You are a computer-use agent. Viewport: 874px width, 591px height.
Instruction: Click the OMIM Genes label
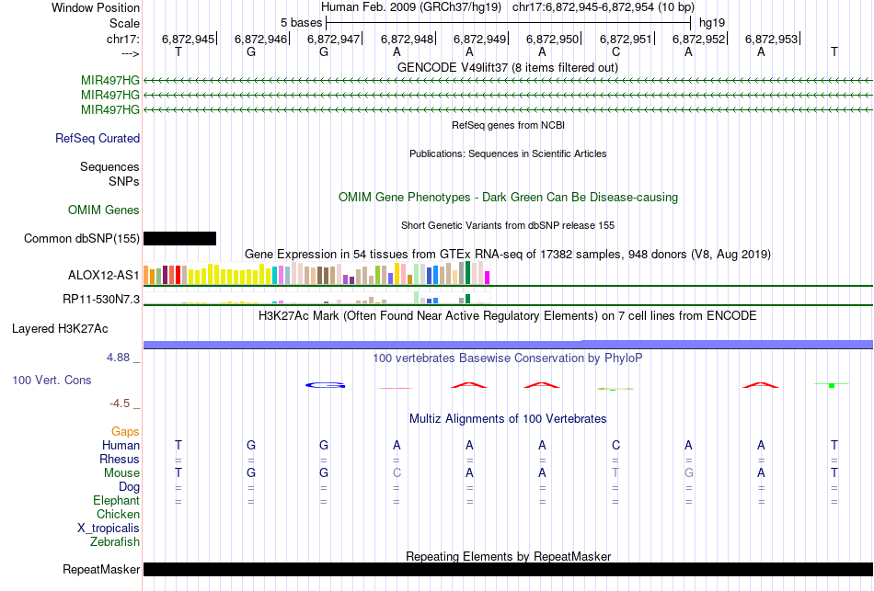[103, 210]
